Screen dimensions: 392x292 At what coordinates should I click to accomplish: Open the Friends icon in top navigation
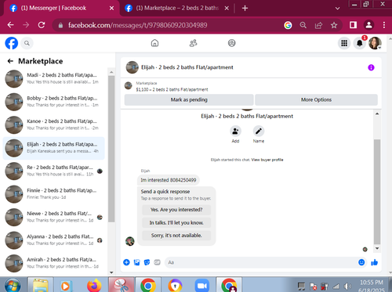coord(193,43)
